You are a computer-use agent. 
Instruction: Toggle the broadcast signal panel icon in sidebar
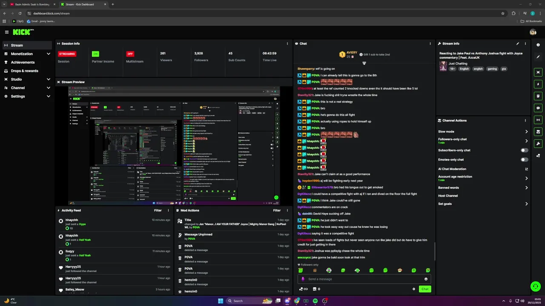click(x=538, y=120)
